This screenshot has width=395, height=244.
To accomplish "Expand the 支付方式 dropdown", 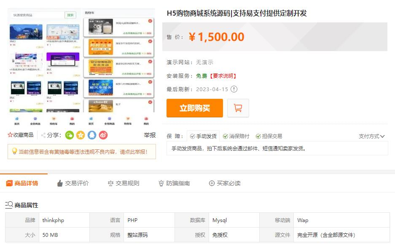I will tap(371, 136).
